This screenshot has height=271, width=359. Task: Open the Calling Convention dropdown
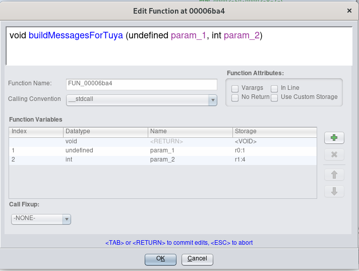(141, 99)
